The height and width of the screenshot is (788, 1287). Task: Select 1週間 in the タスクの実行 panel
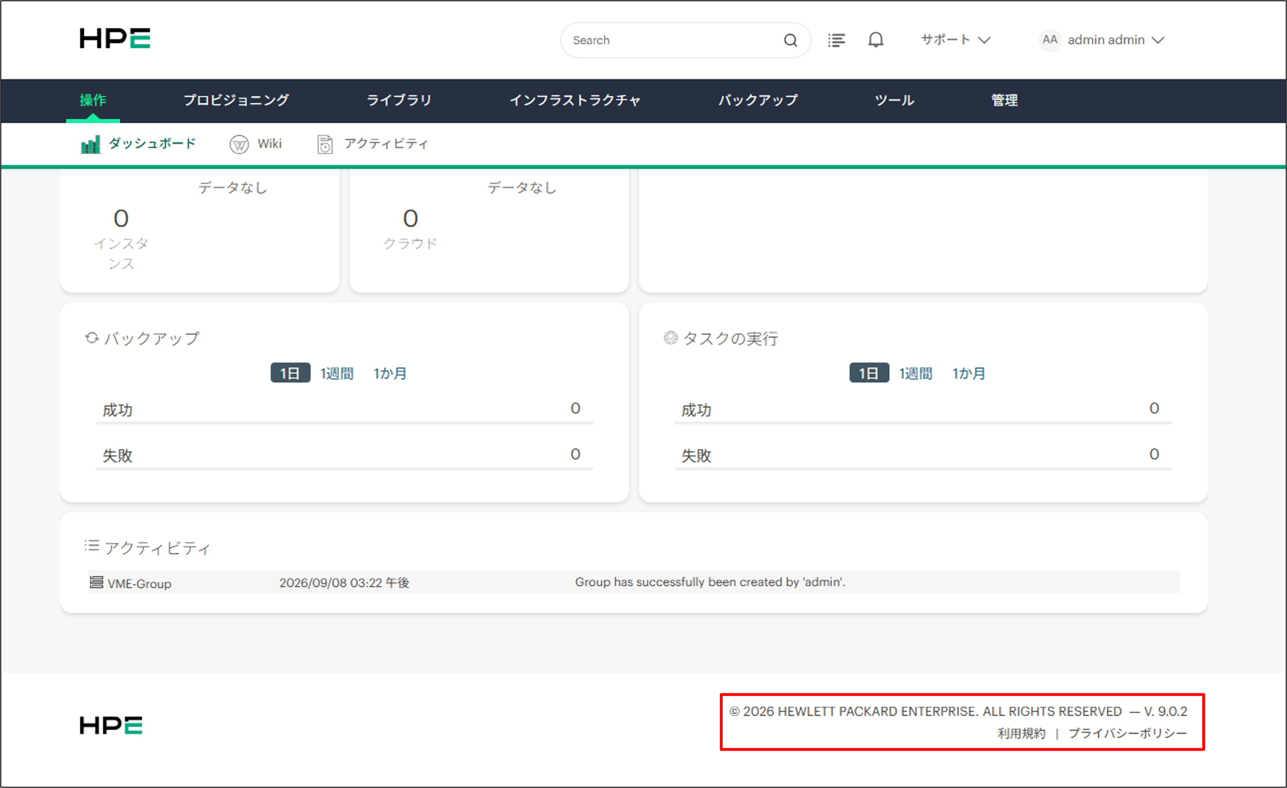(915, 373)
